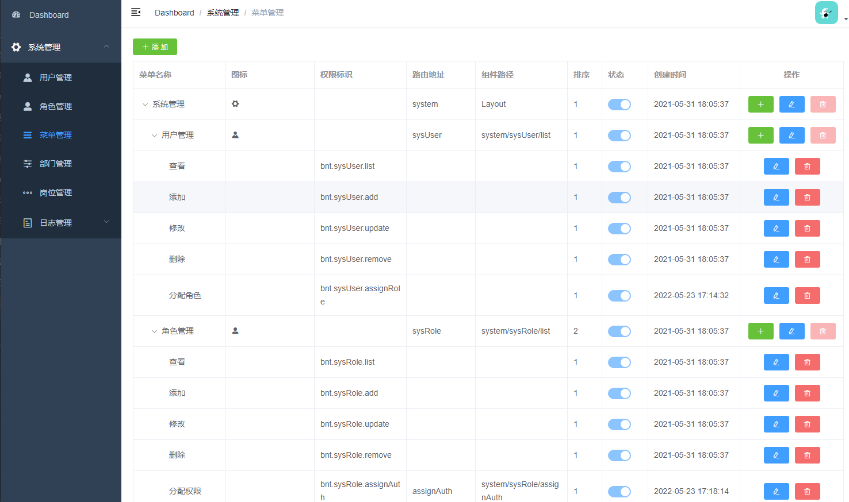849x502 pixels.
Task: Edit the bnt.sysRole.update row
Action: tap(776, 424)
